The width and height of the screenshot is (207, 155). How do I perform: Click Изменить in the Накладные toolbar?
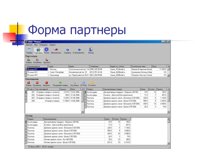tap(37, 84)
